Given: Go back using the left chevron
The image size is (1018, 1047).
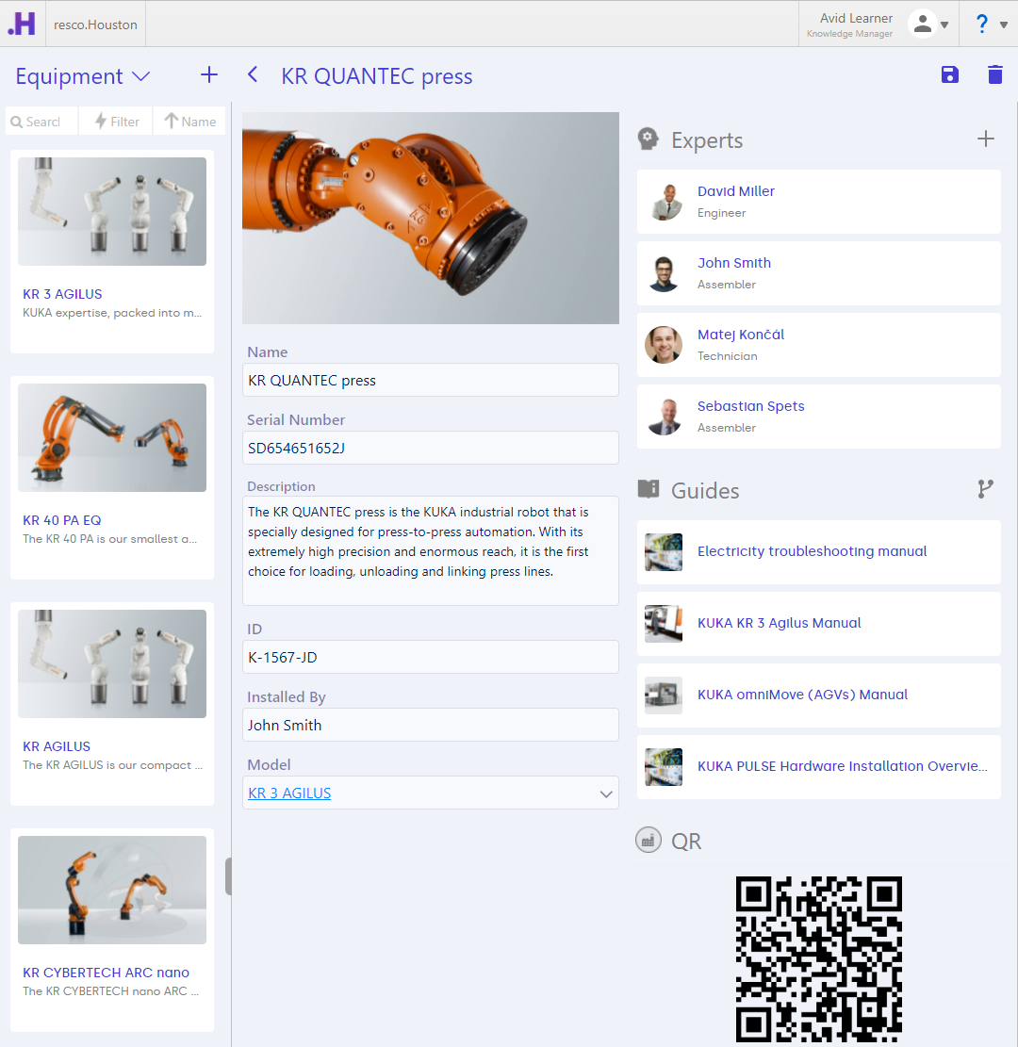Looking at the screenshot, I should [252, 75].
